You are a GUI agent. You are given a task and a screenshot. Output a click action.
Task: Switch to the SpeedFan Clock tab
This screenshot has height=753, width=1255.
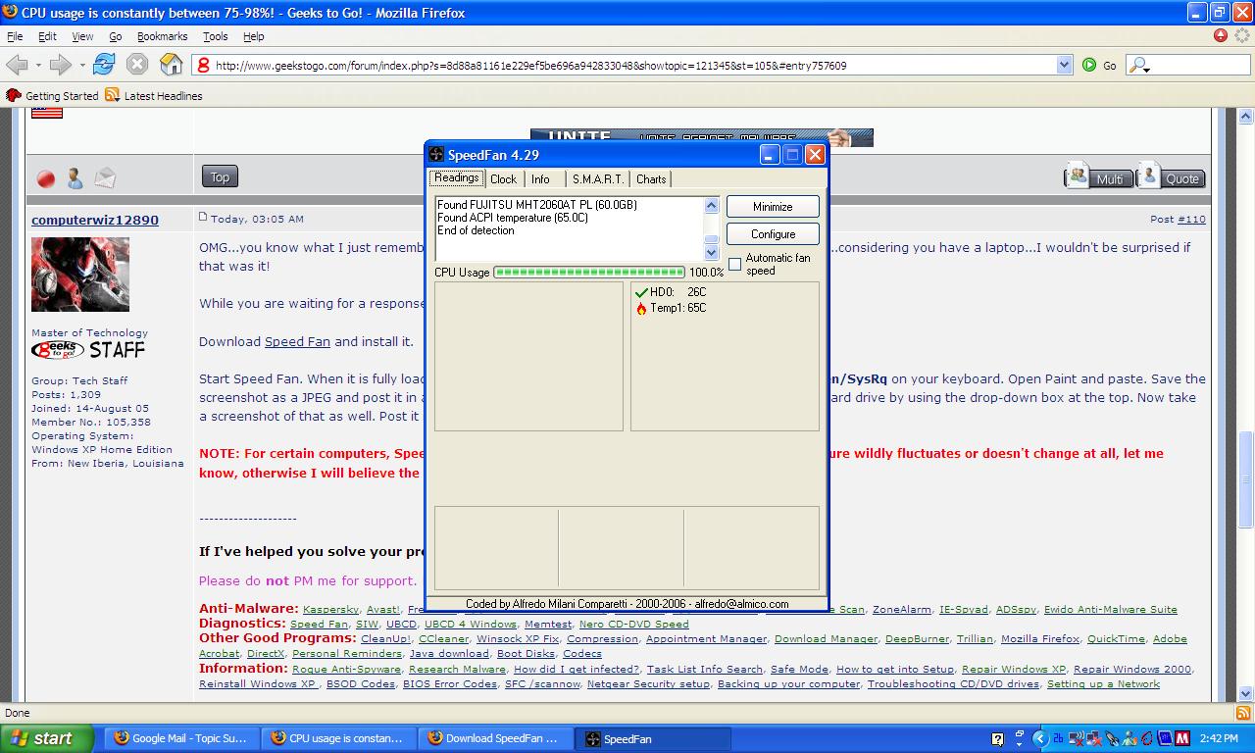tap(503, 179)
